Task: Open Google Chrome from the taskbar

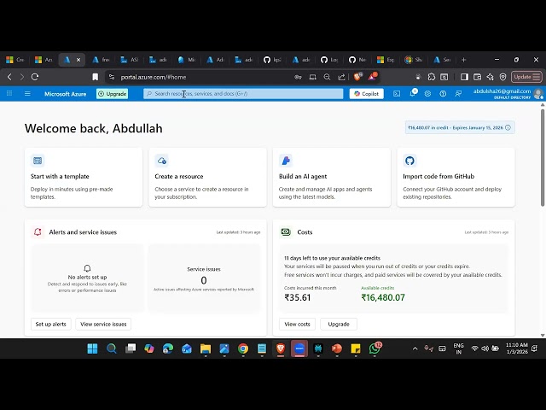Action: pyautogui.click(x=243, y=348)
